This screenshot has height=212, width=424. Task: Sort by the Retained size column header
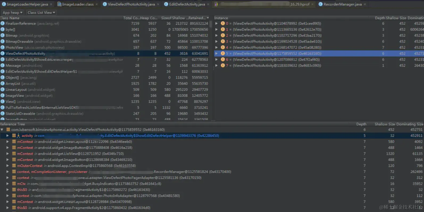pyautogui.click(x=199, y=18)
